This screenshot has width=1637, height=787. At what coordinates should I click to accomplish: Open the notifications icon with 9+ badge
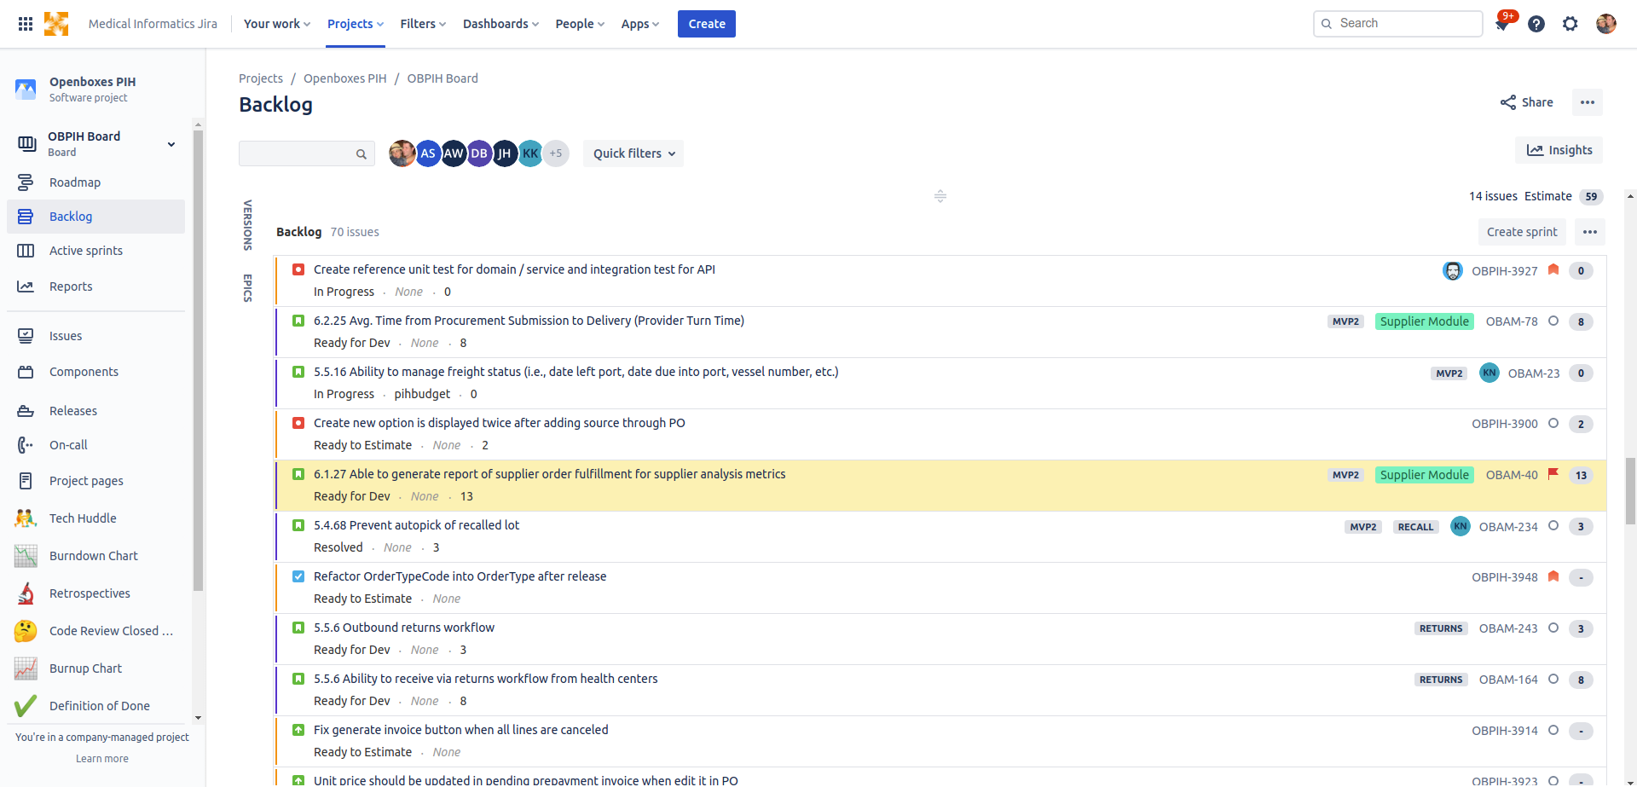pos(1502,24)
